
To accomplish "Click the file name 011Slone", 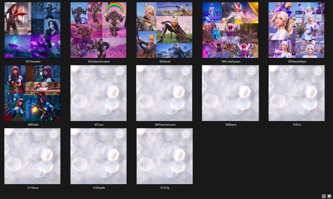I will 33,188.
